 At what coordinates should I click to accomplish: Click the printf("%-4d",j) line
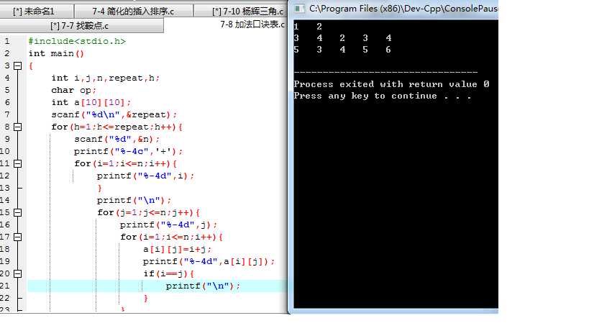click(x=168, y=225)
